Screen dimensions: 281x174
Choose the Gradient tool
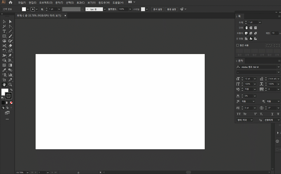pos(10,65)
